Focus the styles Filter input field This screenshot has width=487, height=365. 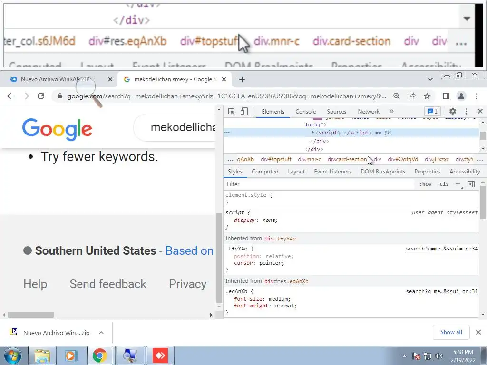coord(320,184)
